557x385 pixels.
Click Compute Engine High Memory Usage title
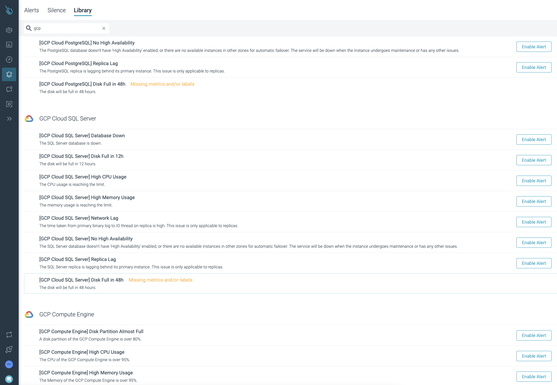(86, 373)
